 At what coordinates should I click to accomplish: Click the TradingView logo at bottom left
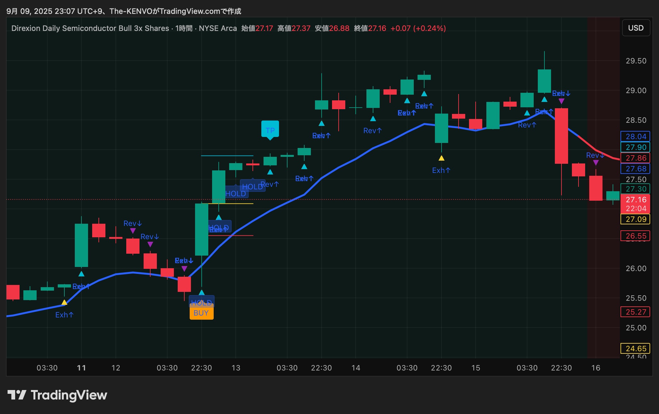(57, 395)
